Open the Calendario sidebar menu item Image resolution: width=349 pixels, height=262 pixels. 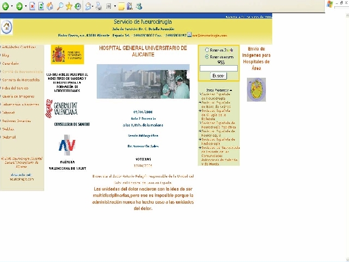pyautogui.click(x=11, y=64)
